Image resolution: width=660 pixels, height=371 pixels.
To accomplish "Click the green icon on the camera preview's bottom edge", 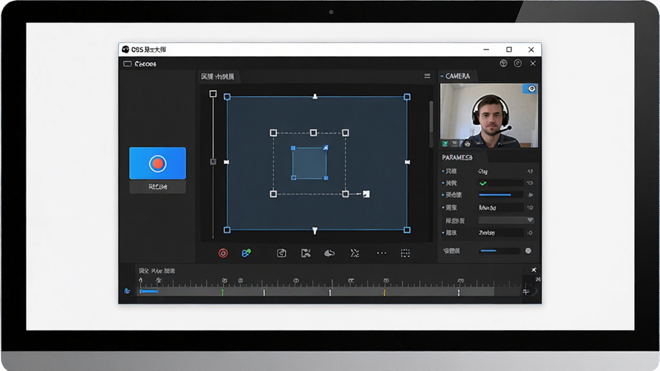I will pos(445,144).
